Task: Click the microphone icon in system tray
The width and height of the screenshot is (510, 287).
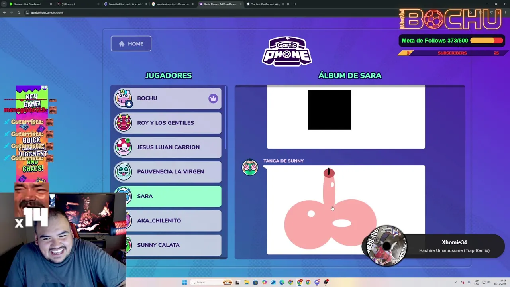Action: 469,282
